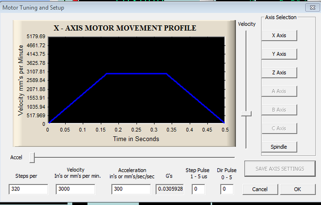Image resolution: width=321 pixels, height=205 pixels.
Task: Click the 'Velocity mm's per Minute' axis label
Action: (x=21, y=80)
